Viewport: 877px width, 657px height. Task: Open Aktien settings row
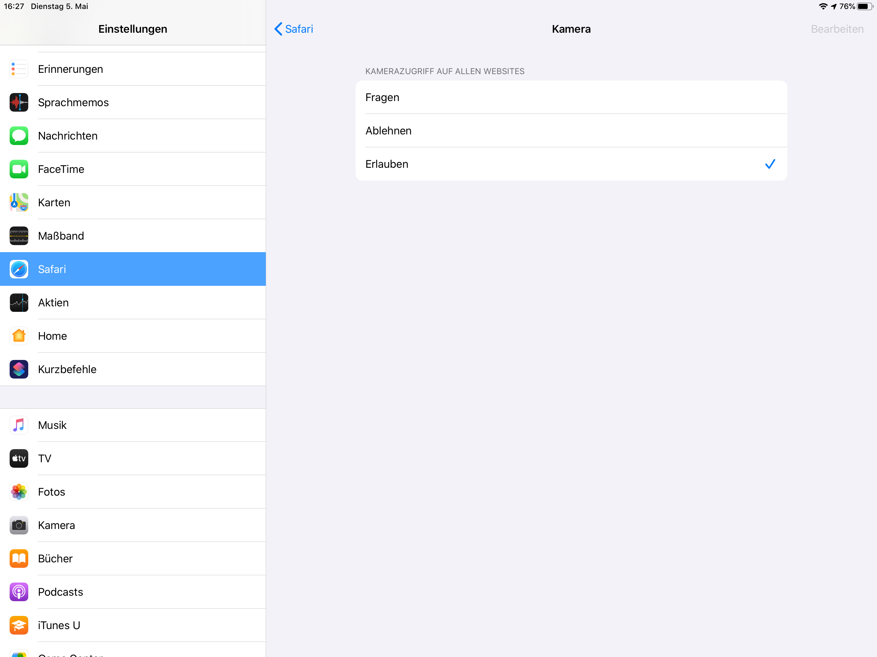coord(133,302)
